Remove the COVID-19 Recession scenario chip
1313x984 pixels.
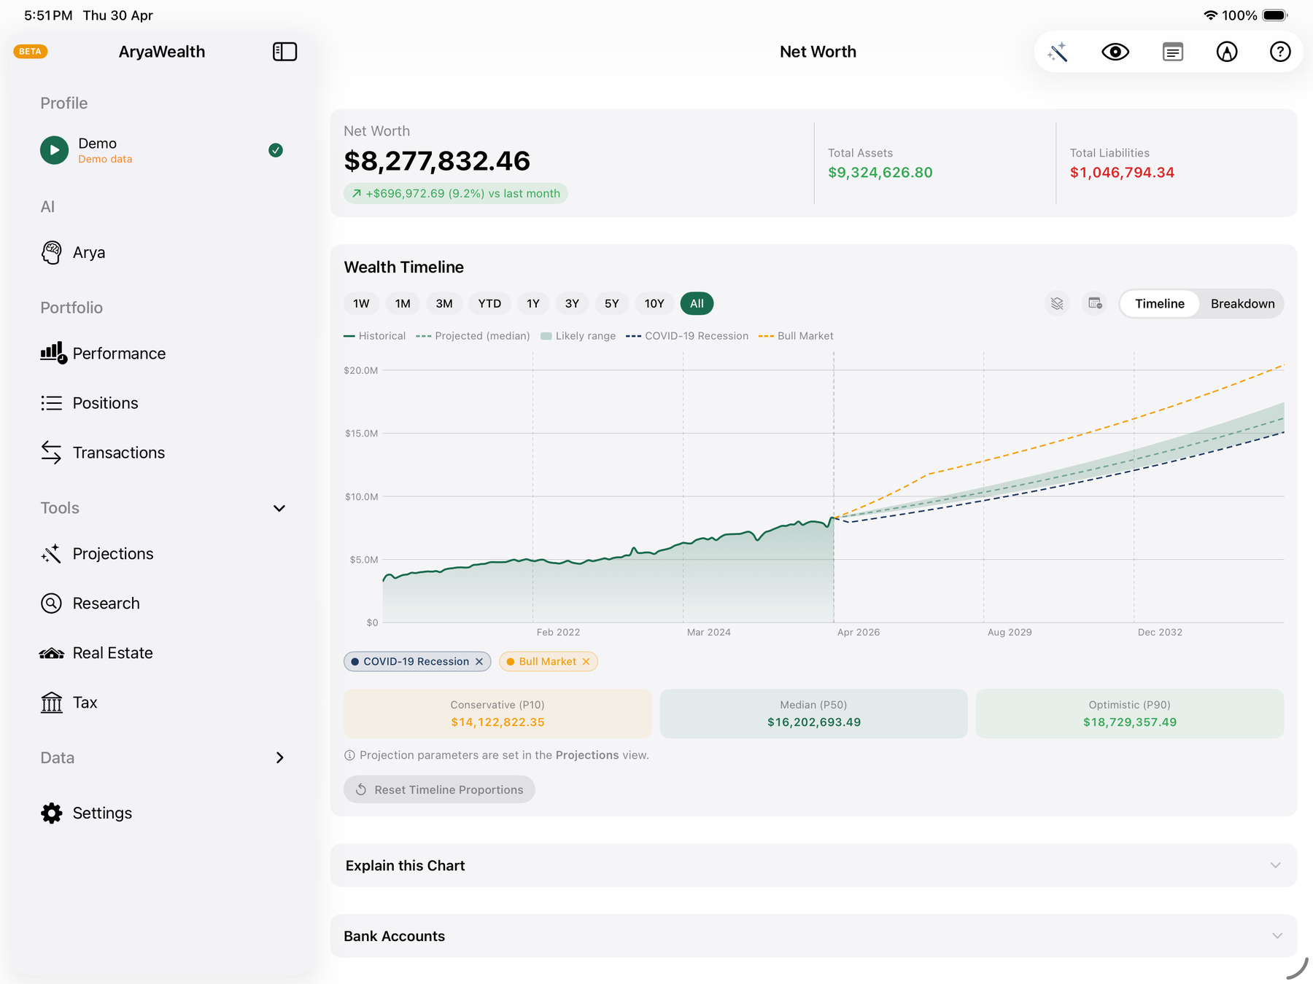(479, 662)
